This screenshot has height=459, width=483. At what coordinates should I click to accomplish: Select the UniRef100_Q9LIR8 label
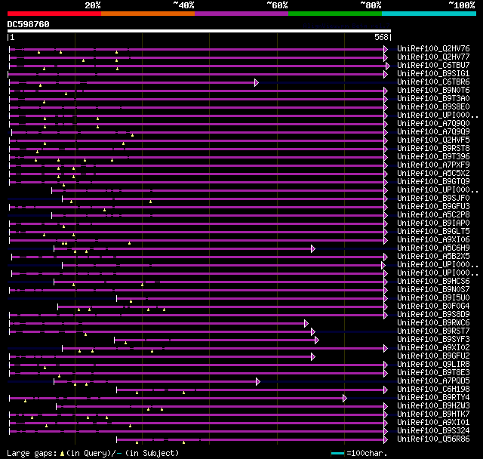433,365
